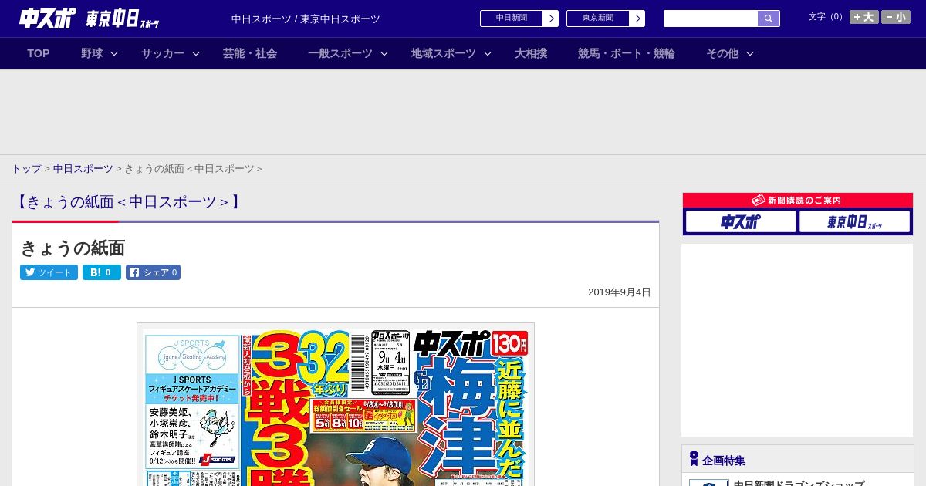This screenshot has width=926, height=486.
Task: Expand the その他 dropdown chevron
Action: 750,53
